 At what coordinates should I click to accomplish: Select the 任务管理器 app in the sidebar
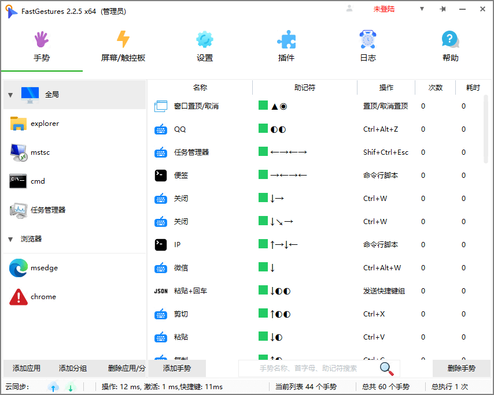point(49,210)
